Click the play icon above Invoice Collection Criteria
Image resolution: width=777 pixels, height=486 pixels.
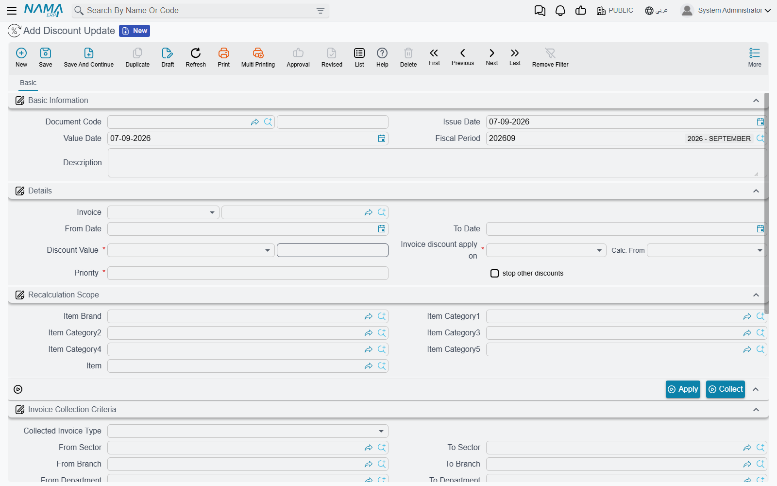coord(18,389)
